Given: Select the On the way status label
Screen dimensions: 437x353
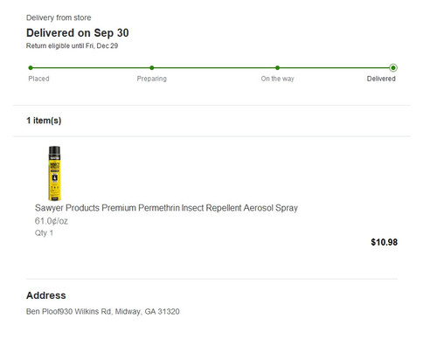Looking at the screenshot, I should [x=277, y=79].
